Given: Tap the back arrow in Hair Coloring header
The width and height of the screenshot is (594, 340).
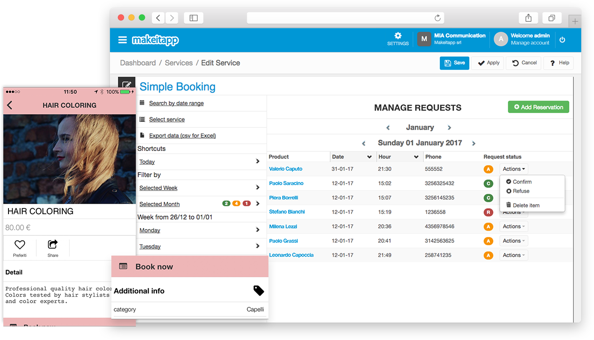Looking at the screenshot, I should pos(10,105).
